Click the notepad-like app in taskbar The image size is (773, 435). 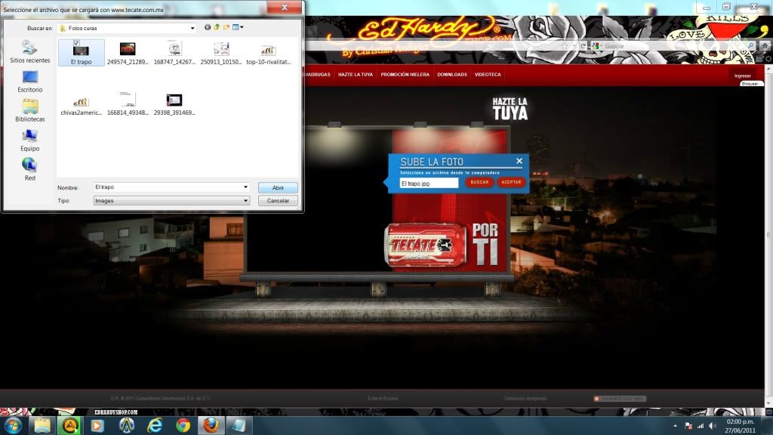click(x=239, y=425)
